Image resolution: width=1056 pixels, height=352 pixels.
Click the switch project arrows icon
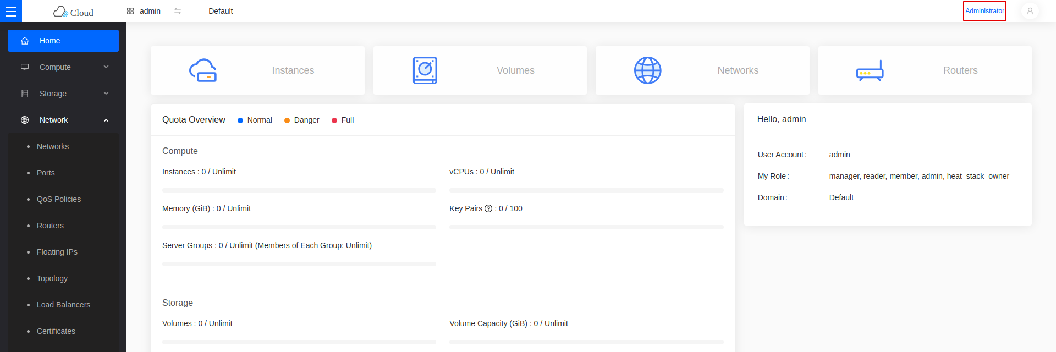pyautogui.click(x=178, y=11)
